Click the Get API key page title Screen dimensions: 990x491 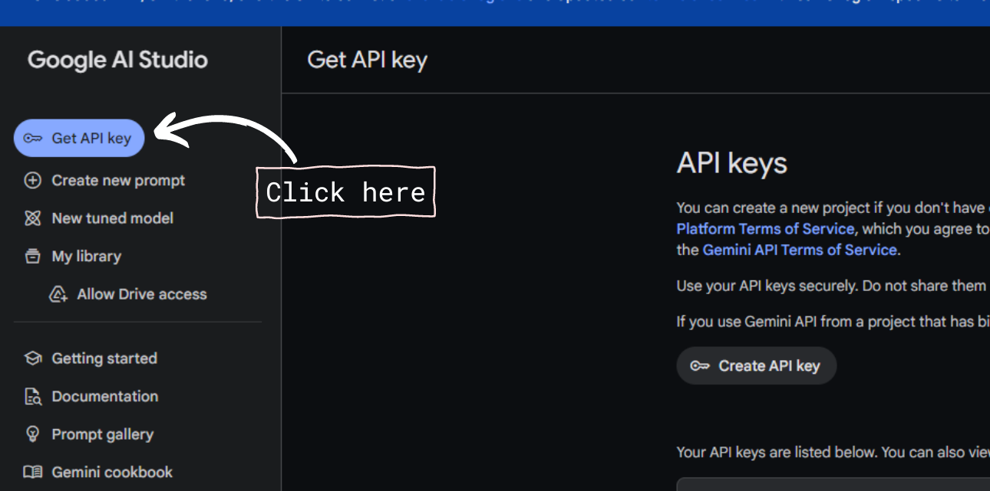[367, 61]
